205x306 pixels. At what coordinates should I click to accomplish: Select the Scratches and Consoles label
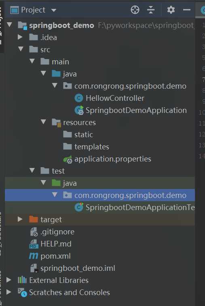pyautogui.click(x=70, y=293)
